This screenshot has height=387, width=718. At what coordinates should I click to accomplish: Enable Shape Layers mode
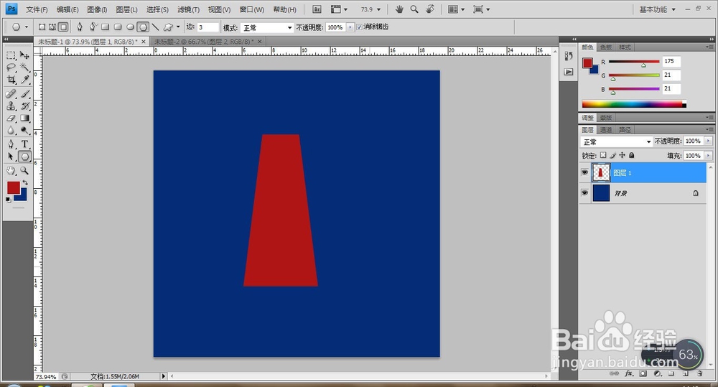(x=42, y=27)
